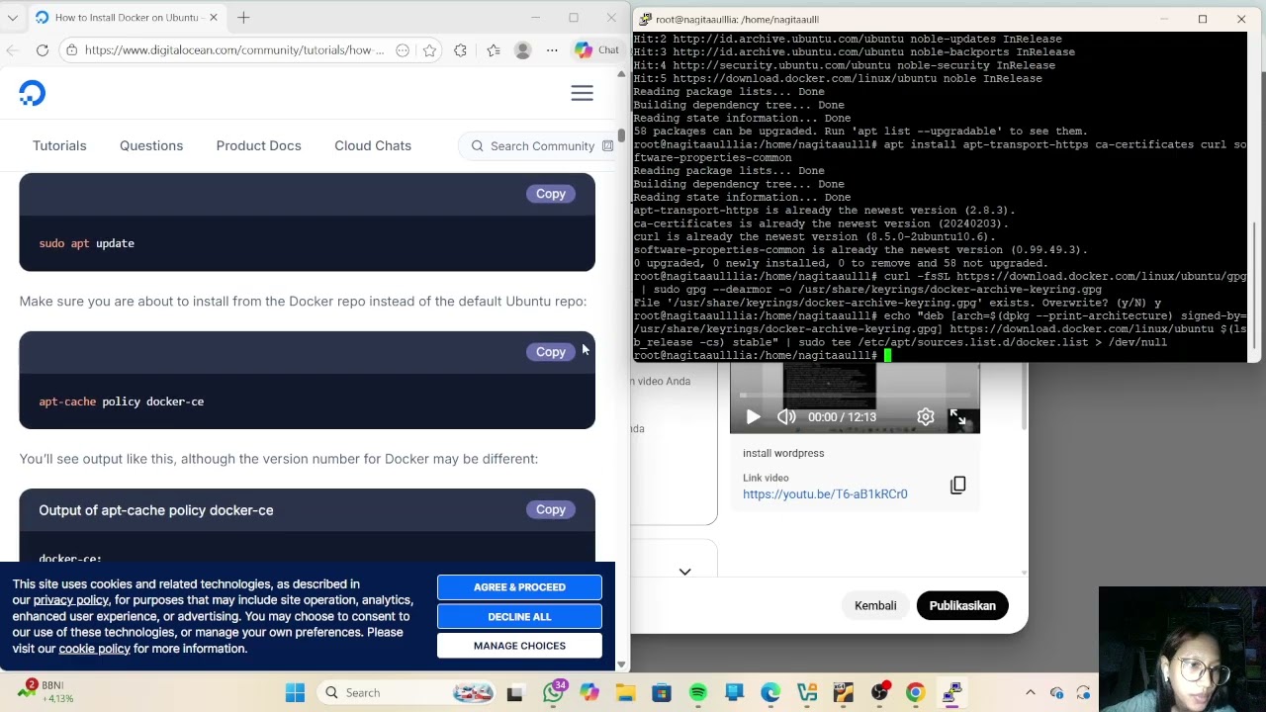Image resolution: width=1266 pixels, height=712 pixels.
Task: Open the DigitalOcean hamburger menu
Action: point(582,93)
